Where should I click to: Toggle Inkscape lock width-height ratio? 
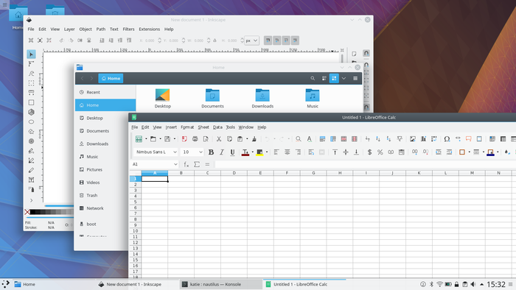[x=215, y=40]
